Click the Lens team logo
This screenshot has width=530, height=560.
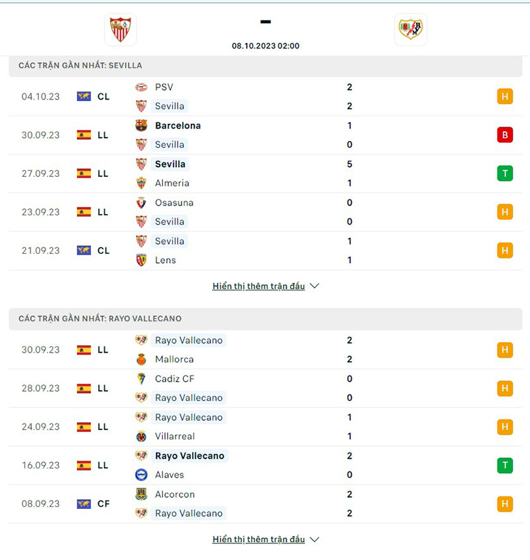[141, 260]
